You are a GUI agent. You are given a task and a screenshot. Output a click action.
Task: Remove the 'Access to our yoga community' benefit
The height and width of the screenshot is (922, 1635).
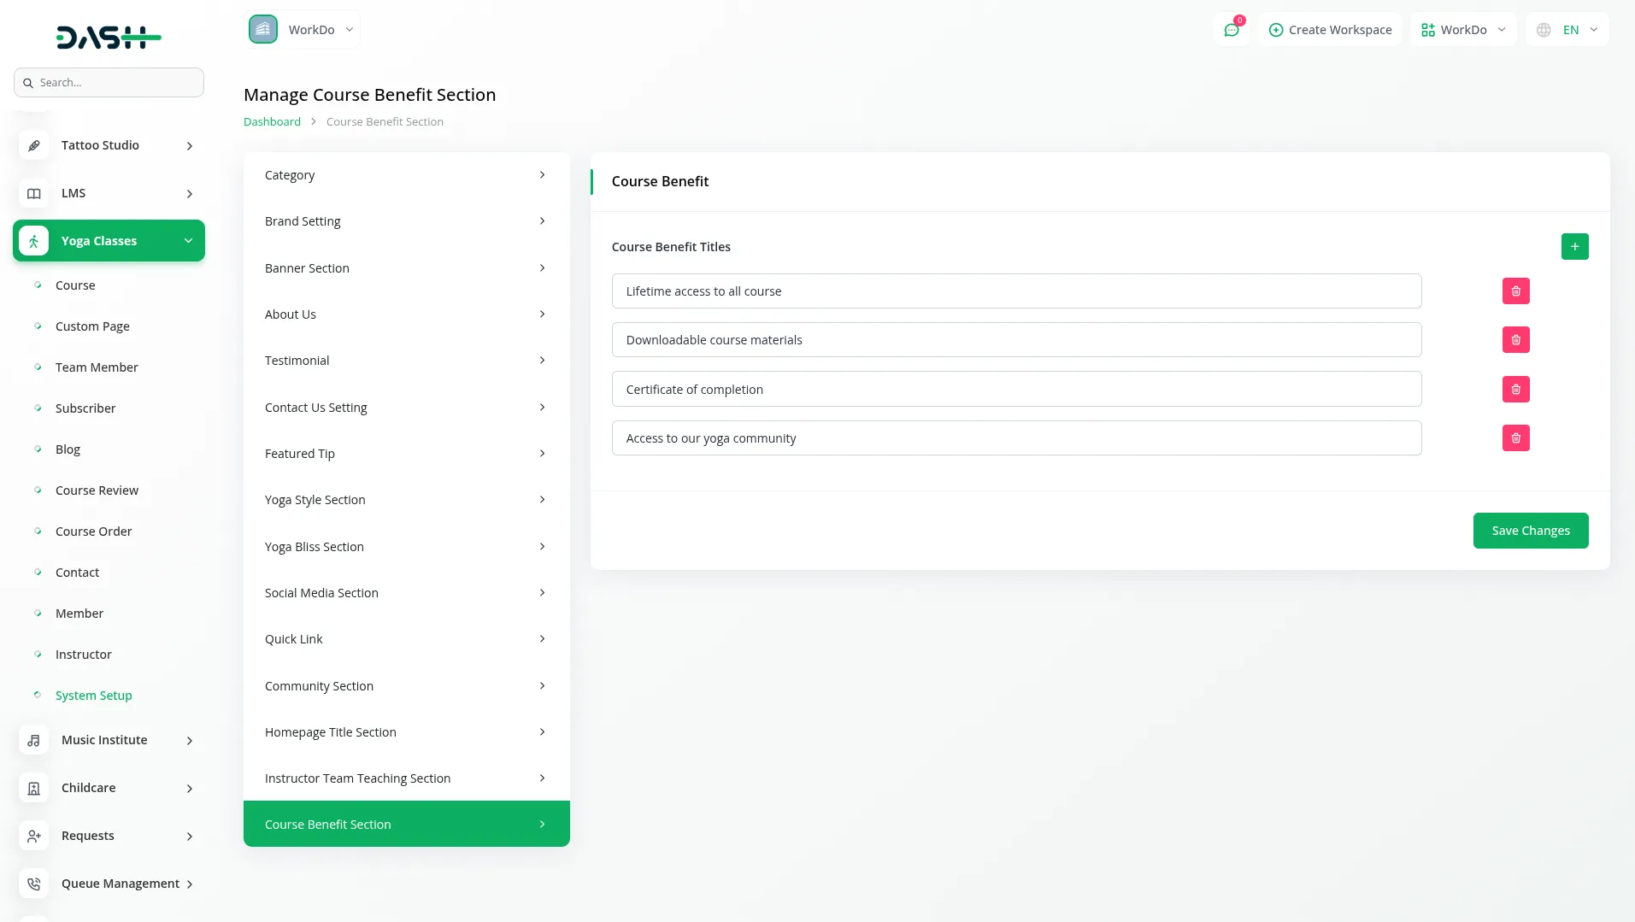tap(1515, 438)
